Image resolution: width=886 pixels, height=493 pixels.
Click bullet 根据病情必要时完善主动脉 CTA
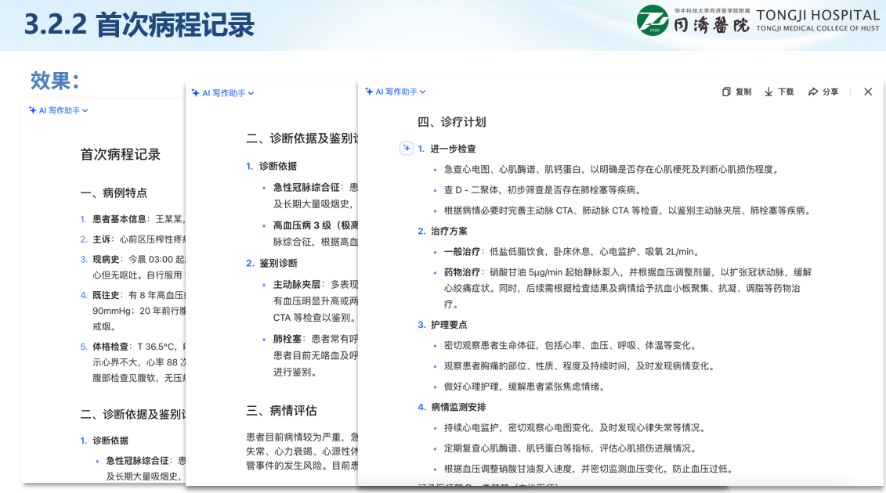pyautogui.click(x=628, y=211)
